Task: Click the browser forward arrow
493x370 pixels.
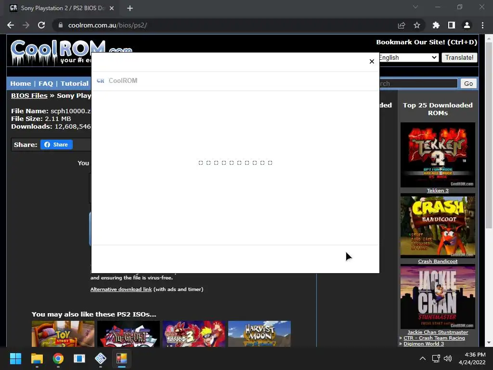Action: coord(26,25)
